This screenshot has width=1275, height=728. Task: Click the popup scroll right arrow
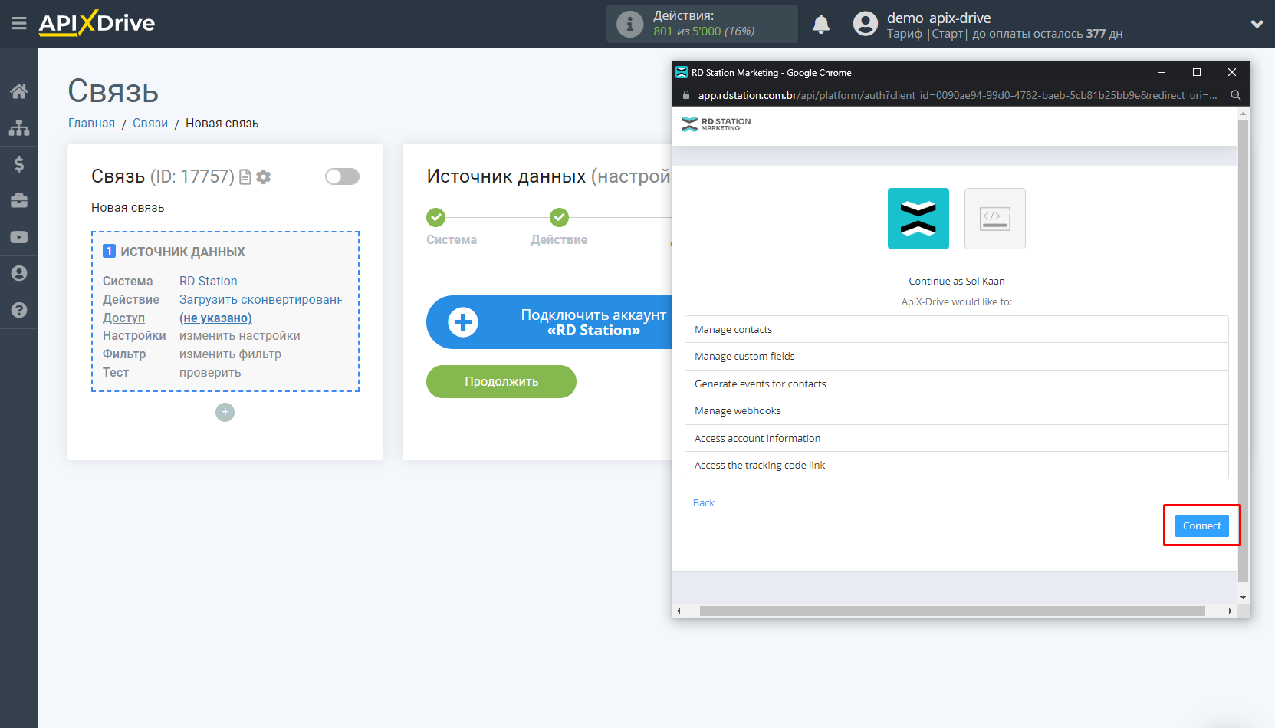coord(1230,611)
